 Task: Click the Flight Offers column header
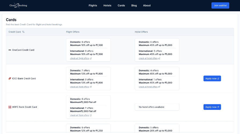[x=73, y=32]
